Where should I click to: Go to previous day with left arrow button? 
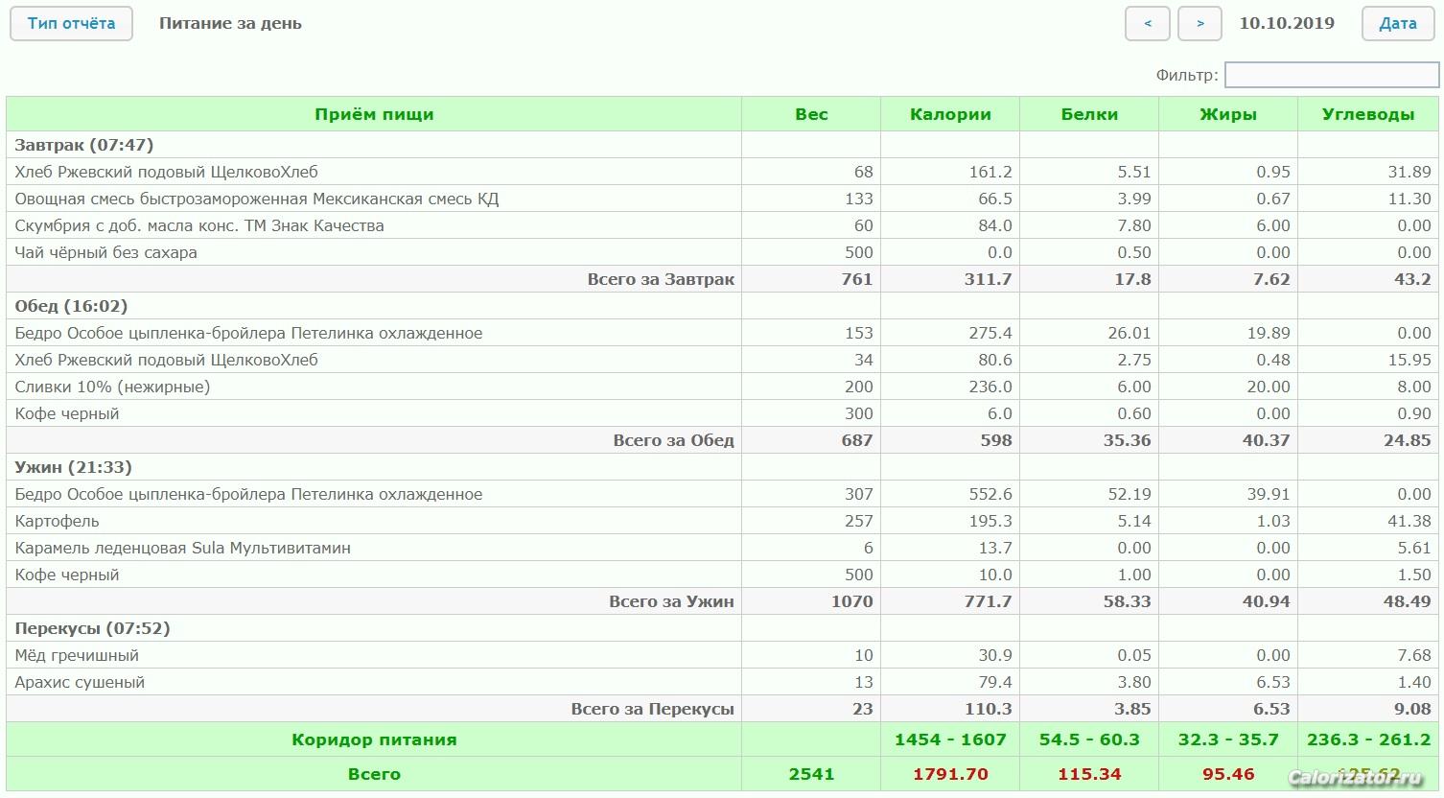click(x=1148, y=24)
